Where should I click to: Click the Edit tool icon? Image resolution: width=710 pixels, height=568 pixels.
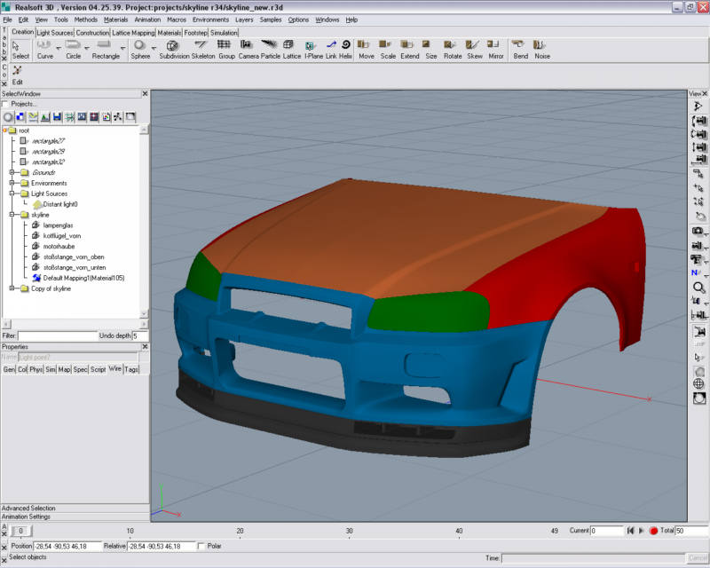[x=17, y=71]
